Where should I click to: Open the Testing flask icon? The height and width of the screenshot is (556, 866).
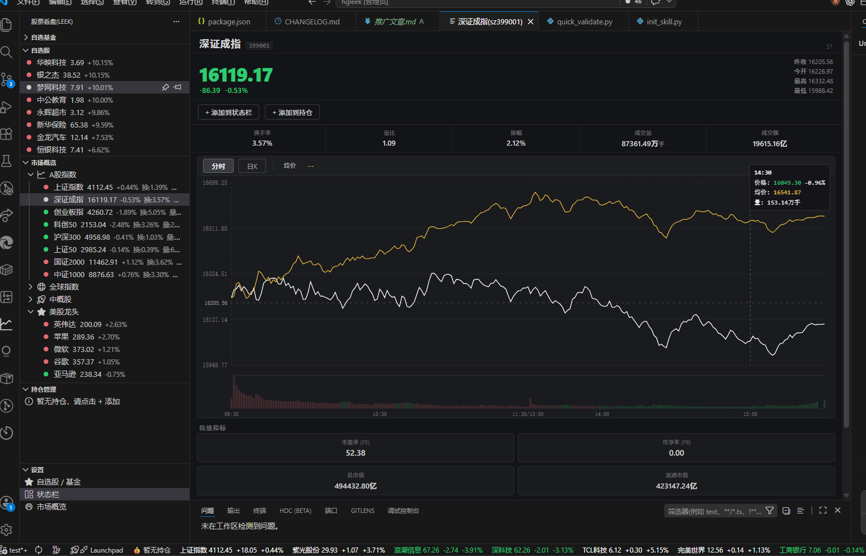pyautogui.click(x=7, y=161)
